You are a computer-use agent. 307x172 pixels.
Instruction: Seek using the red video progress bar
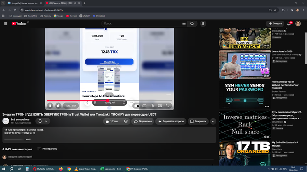109,101
